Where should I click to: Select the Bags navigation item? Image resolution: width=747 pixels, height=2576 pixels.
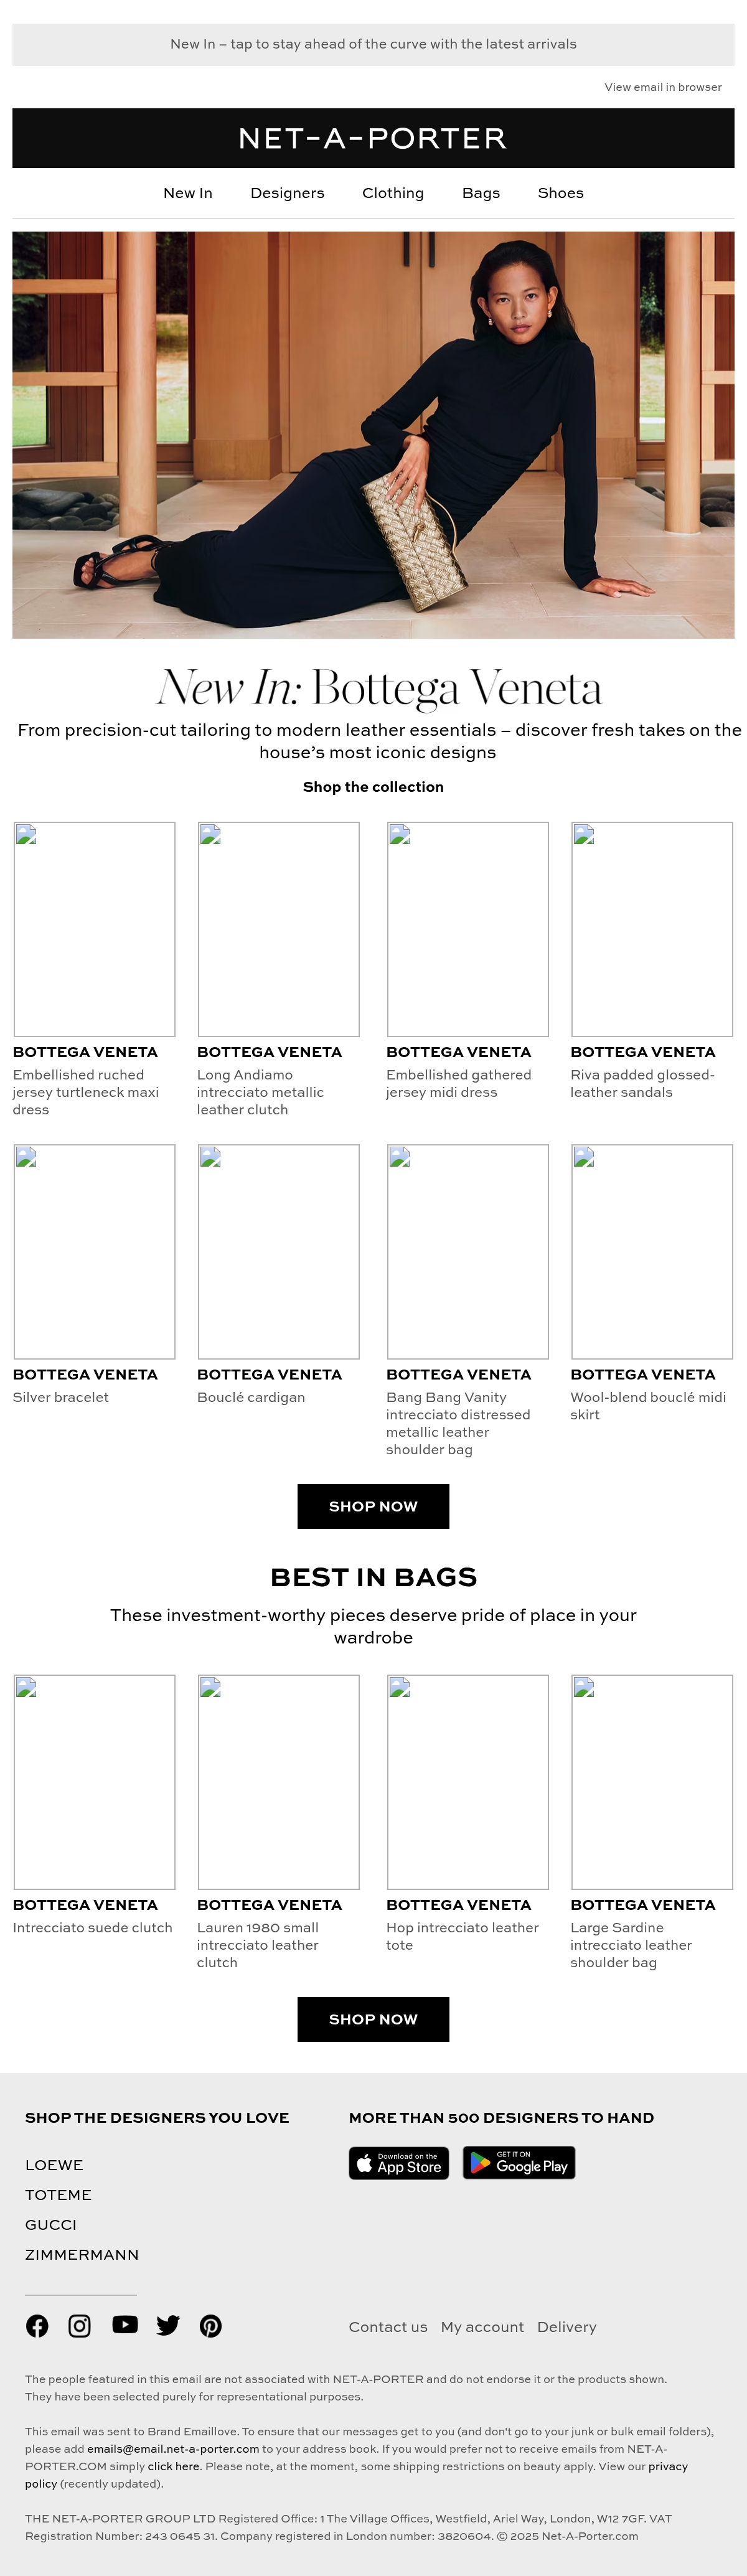point(481,193)
